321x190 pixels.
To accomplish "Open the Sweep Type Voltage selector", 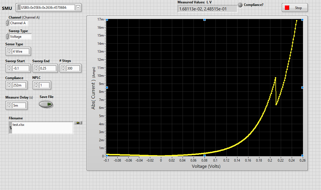I will pos(20,37).
